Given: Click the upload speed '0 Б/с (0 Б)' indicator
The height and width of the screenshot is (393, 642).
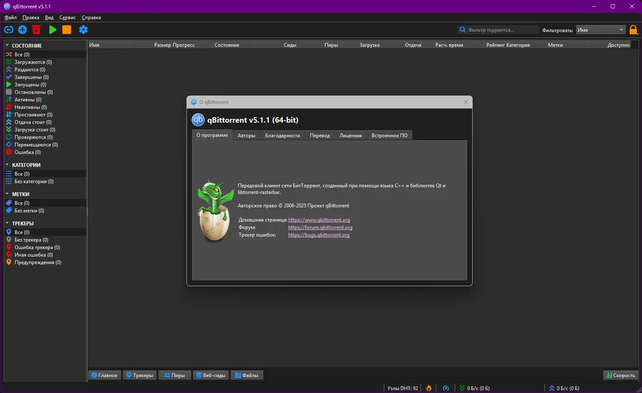Looking at the screenshot, I should (x=564, y=388).
